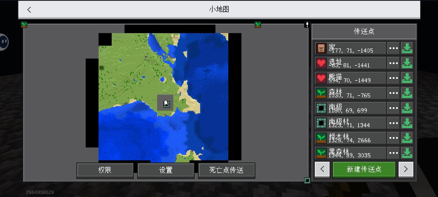Select the 选址 waypoint entry text
438x197 pixels.
[x=349, y=63]
